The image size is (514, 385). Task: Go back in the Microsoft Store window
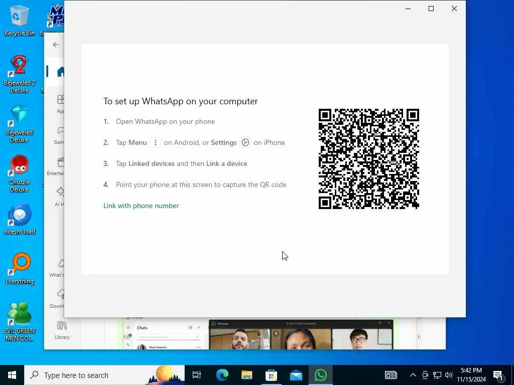tap(56, 45)
